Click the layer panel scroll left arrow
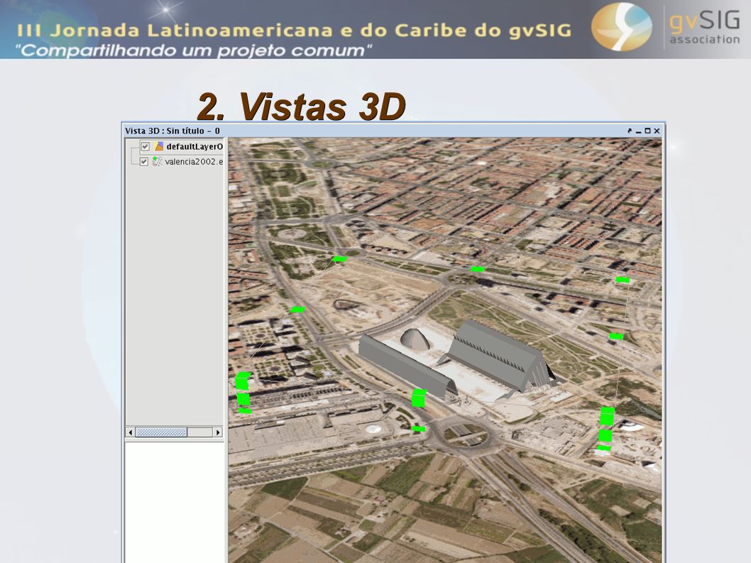This screenshot has height=563, width=751. [131, 432]
